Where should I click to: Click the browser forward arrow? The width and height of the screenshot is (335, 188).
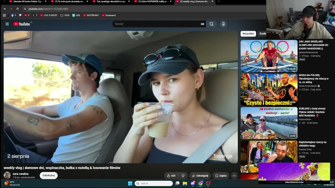(x=11, y=9)
